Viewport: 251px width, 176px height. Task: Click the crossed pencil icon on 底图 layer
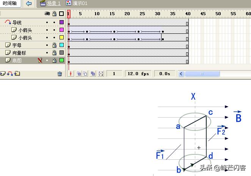click(40, 60)
